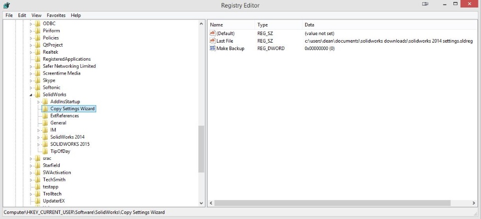Click the DWORD icon of Make Backup value
Viewport: 481px width, 219px height.
pyautogui.click(x=212, y=48)
